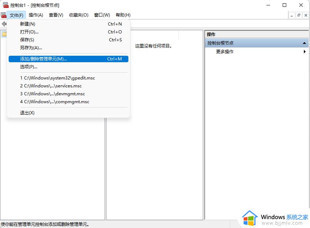This screenshot has width=310, height=228.
Task: Minimize the inner console child window
Action: click(x=291, y=15)
